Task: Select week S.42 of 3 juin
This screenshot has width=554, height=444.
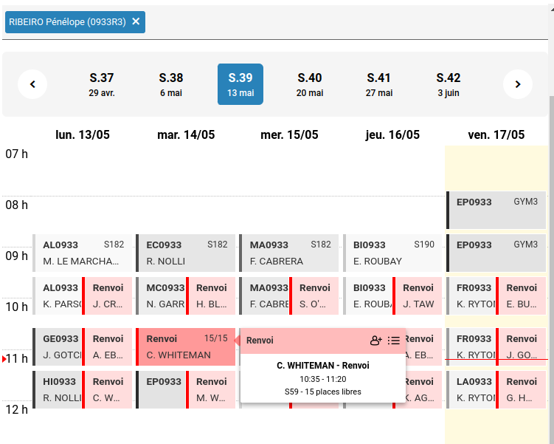Action: [449, 84]
